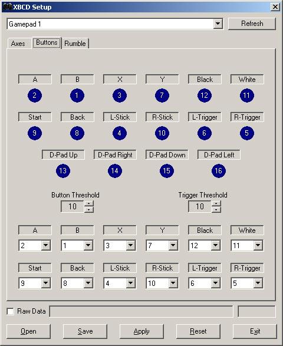Click the long Raw Data output field
283x346 pixels.
coord(141,312)
